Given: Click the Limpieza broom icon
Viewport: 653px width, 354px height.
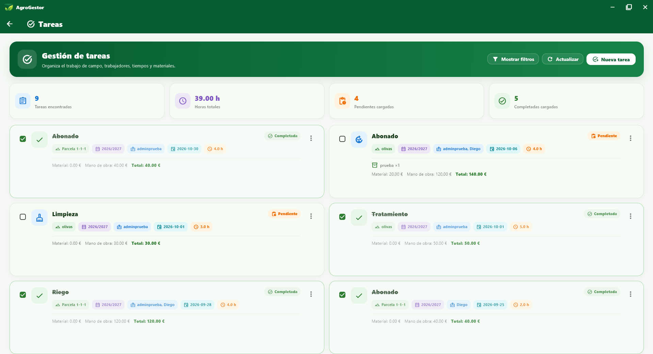Looking at the screenshot, I should 39,217.
